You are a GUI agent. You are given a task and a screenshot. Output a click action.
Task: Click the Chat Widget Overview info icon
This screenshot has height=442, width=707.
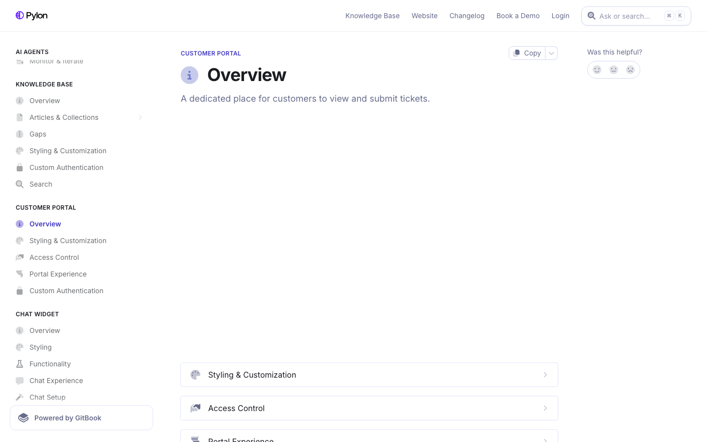tap(20, 331)
